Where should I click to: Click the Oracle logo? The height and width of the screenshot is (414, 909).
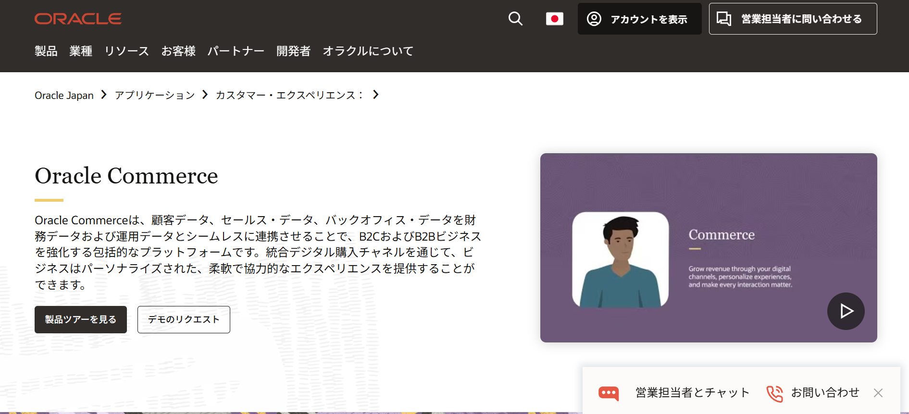click(x=78, y=19)
